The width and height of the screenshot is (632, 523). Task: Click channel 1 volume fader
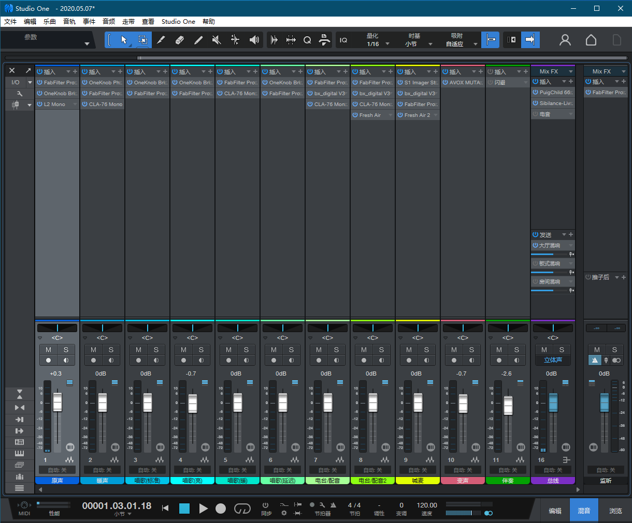click(x=58, y=402)
